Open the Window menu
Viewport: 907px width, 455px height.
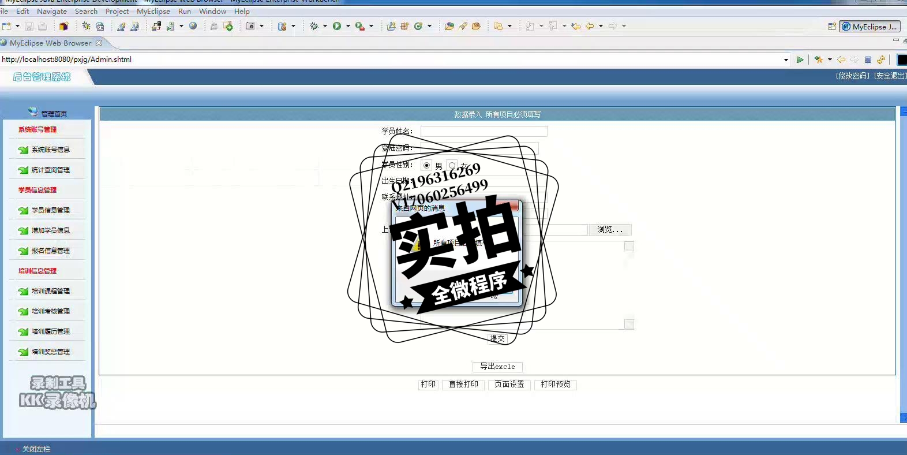(212, 11)
